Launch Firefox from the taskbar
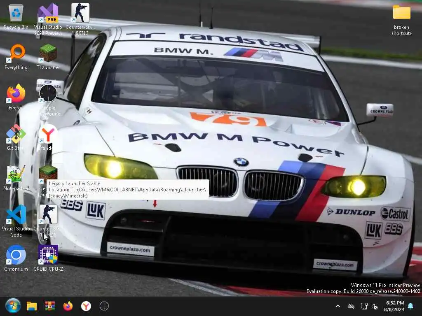The height and width of the screenshot is (316, 422). (68, 306)
